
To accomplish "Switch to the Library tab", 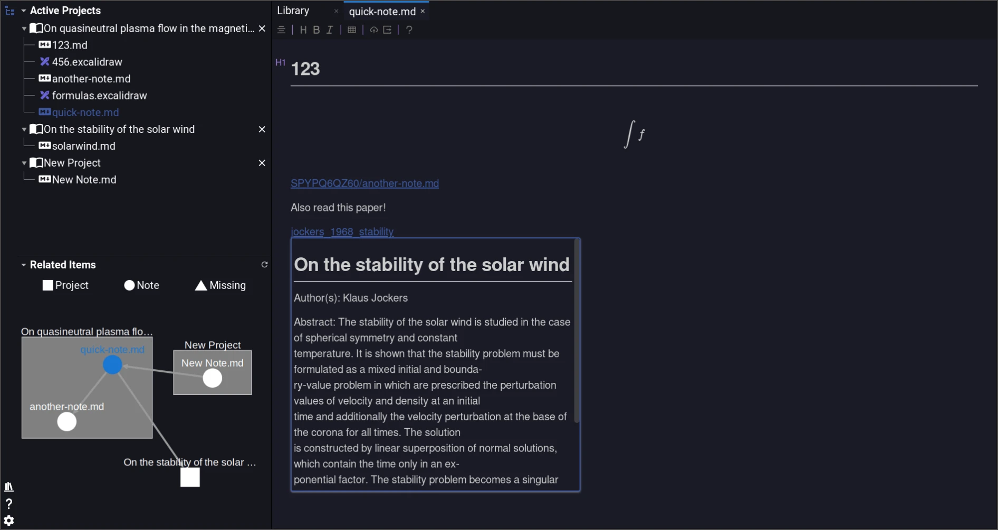I will tap(293, 11).
